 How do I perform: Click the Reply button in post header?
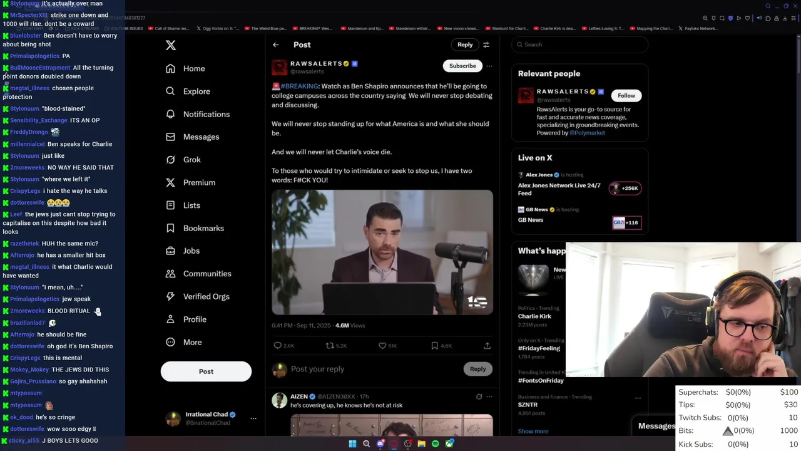[465, 44]
